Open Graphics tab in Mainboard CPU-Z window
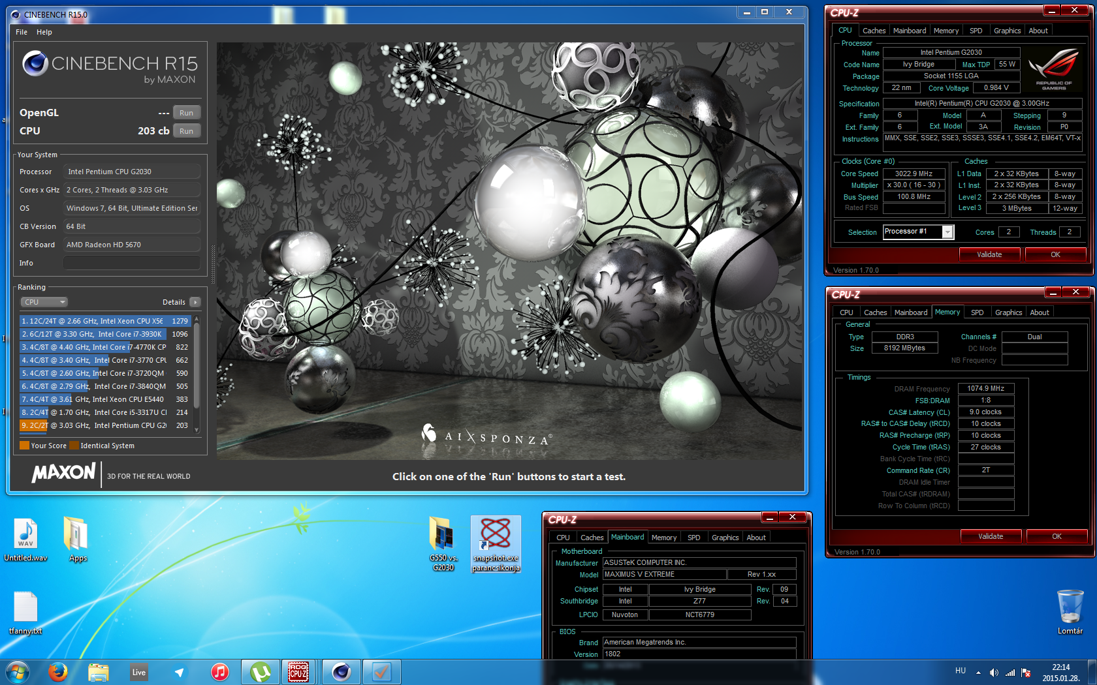Screen dimensions: 1097x685 (725, 538)
